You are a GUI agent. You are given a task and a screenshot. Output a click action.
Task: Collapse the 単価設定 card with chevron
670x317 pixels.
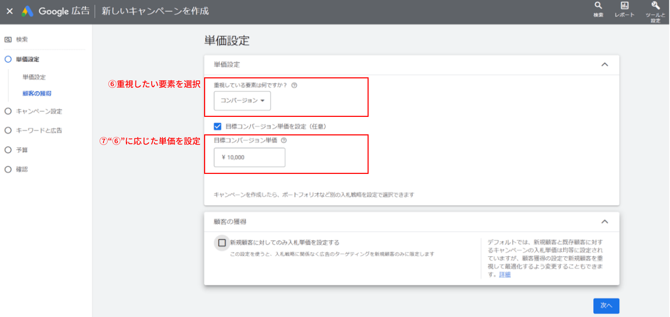pos(605,65)
